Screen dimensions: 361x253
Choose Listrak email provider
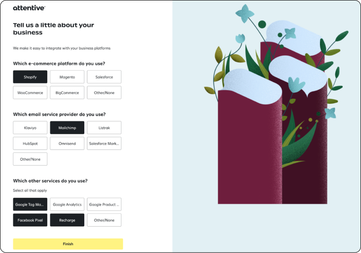click(x=104, y=128)
